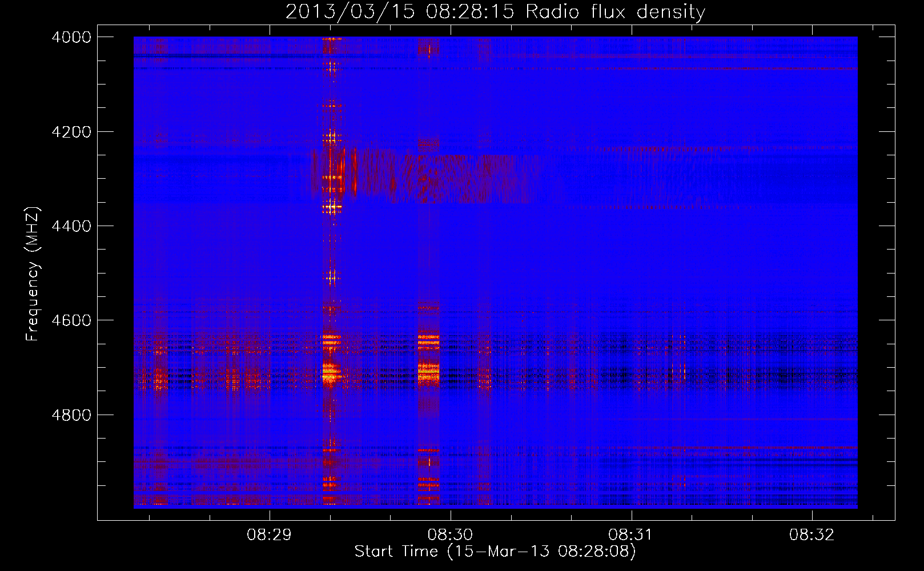Select the 4600 frequency tick label
The height and width of the screenshot is (571, 924).
(71, 320)
